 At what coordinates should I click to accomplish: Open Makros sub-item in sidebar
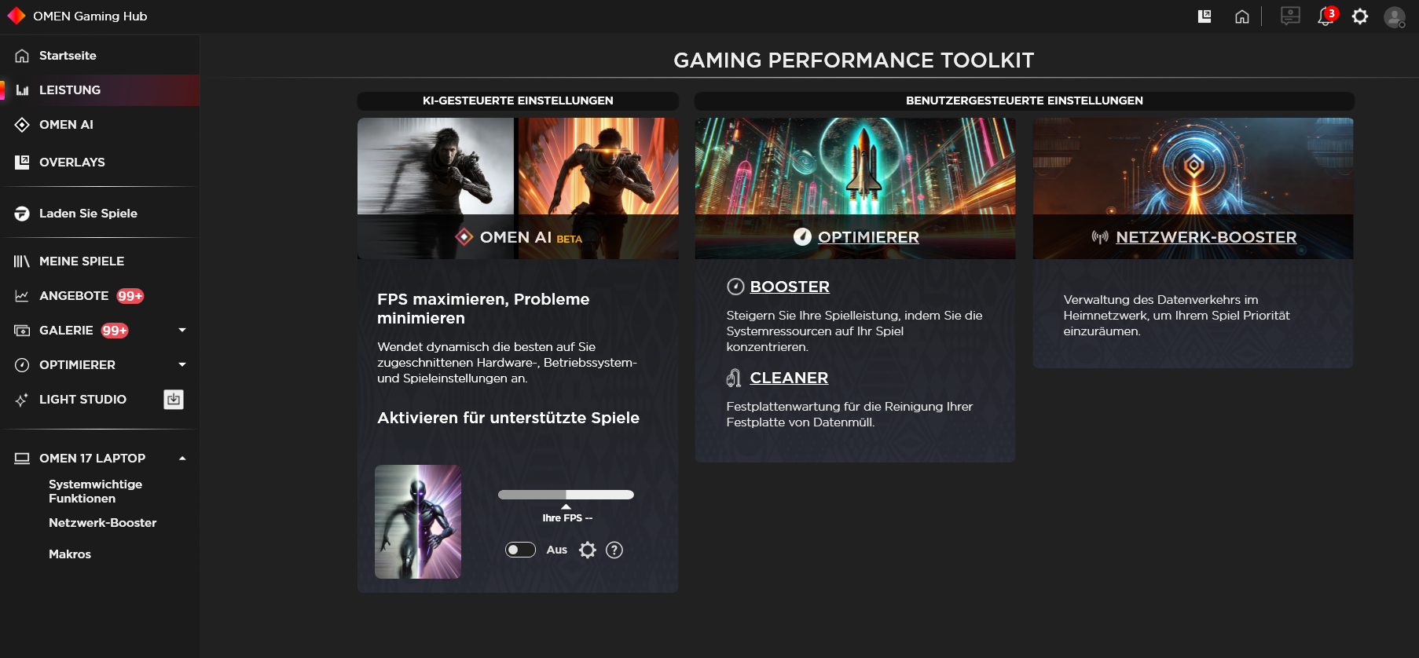70,554
